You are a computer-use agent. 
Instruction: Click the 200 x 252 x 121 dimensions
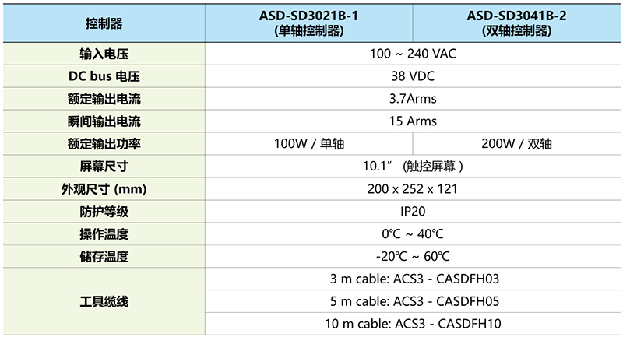413,189
